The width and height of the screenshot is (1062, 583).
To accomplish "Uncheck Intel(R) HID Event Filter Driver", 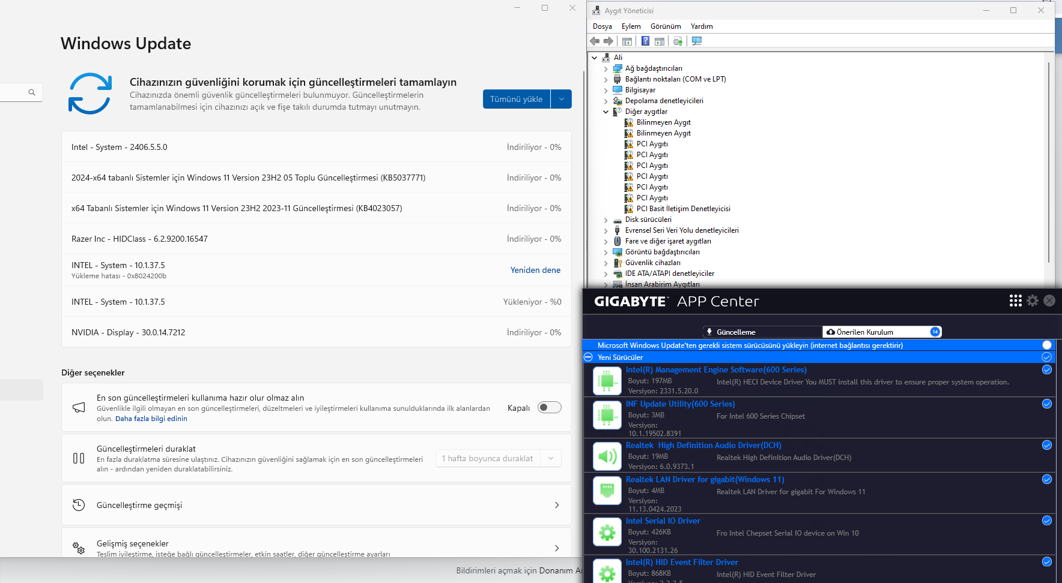I will 1047,562.
